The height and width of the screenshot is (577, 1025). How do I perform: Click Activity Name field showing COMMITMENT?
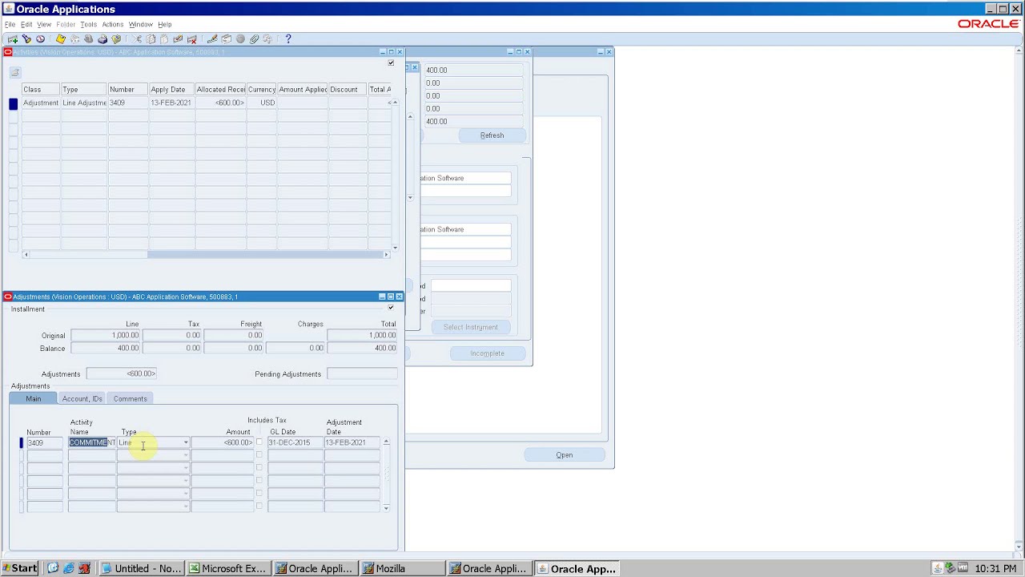coord(92,442)
